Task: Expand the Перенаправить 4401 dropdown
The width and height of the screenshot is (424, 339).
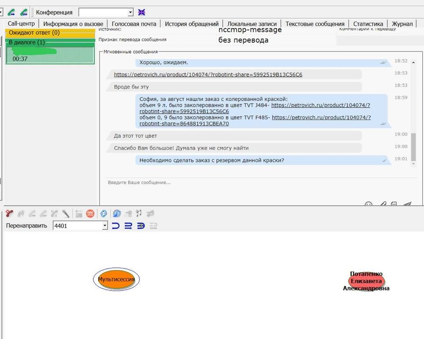Action: 104,226
